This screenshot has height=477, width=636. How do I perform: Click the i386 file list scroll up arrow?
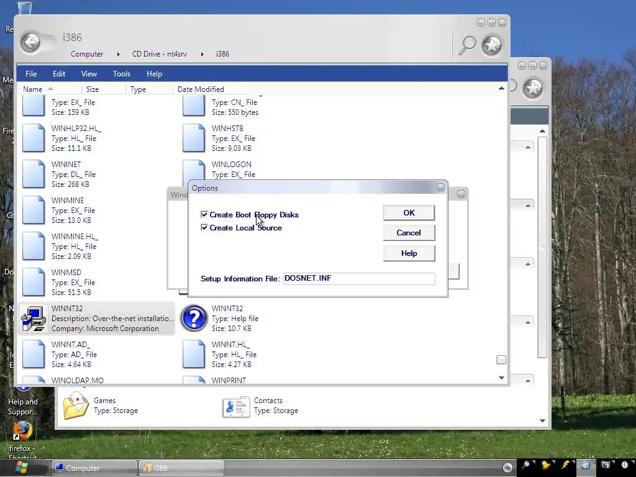[501, 88]
